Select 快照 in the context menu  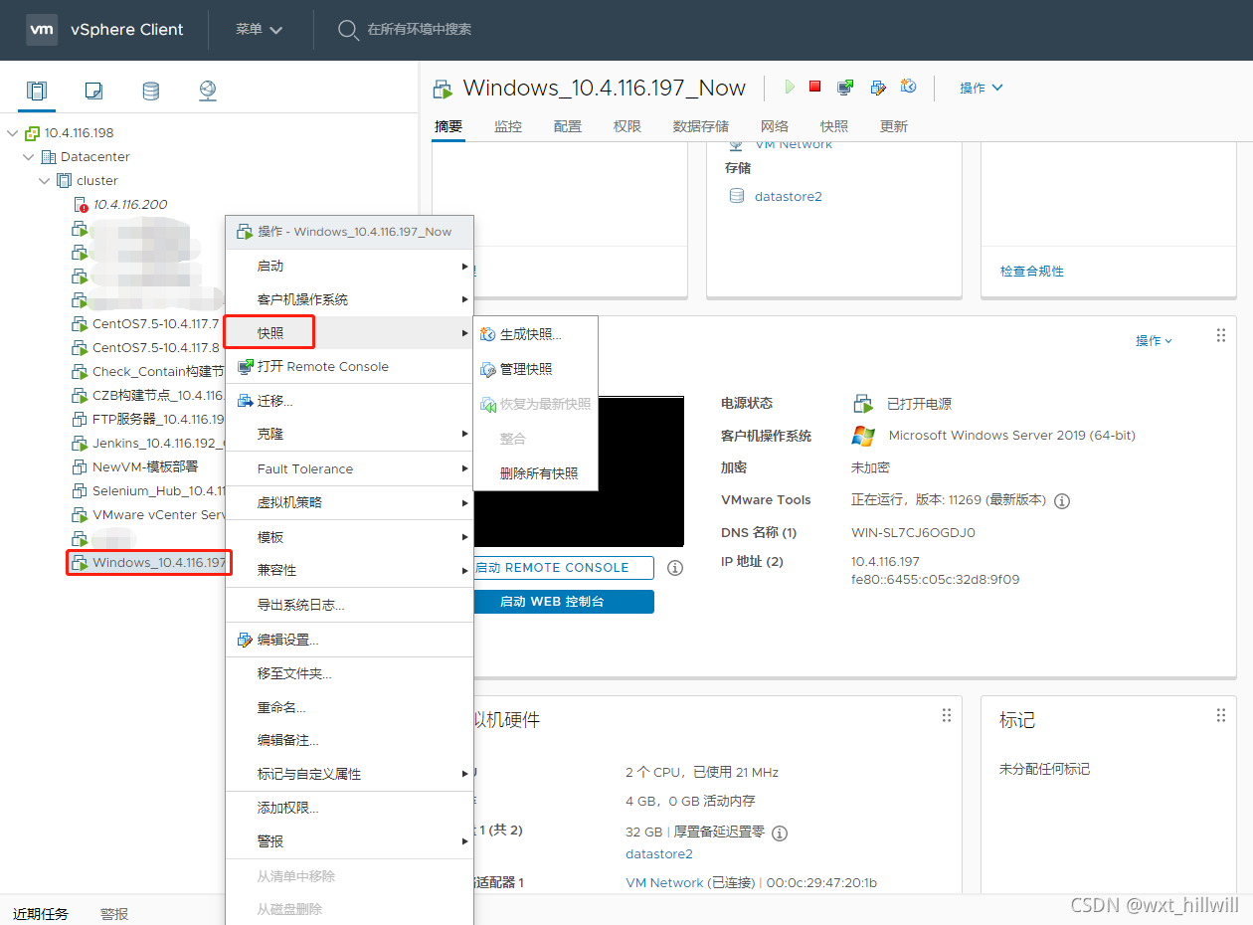tap(350, 332)
